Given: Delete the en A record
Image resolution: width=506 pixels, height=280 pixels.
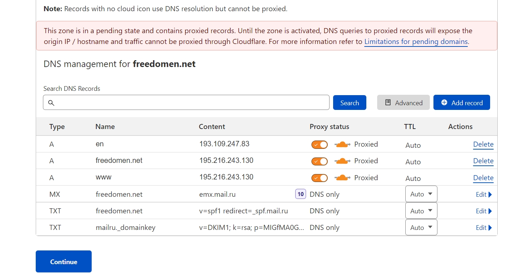Looking at the screenshot, I should pos(483,145).
